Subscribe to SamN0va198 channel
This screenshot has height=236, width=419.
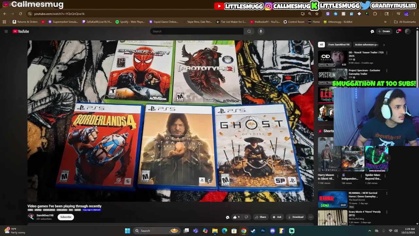click(66, 217)
